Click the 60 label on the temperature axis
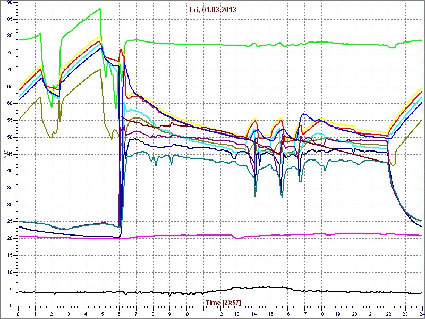 tap(10, 103)
